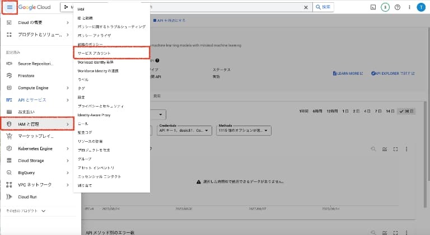Select the 1時間 time range option

click(304, 112)
